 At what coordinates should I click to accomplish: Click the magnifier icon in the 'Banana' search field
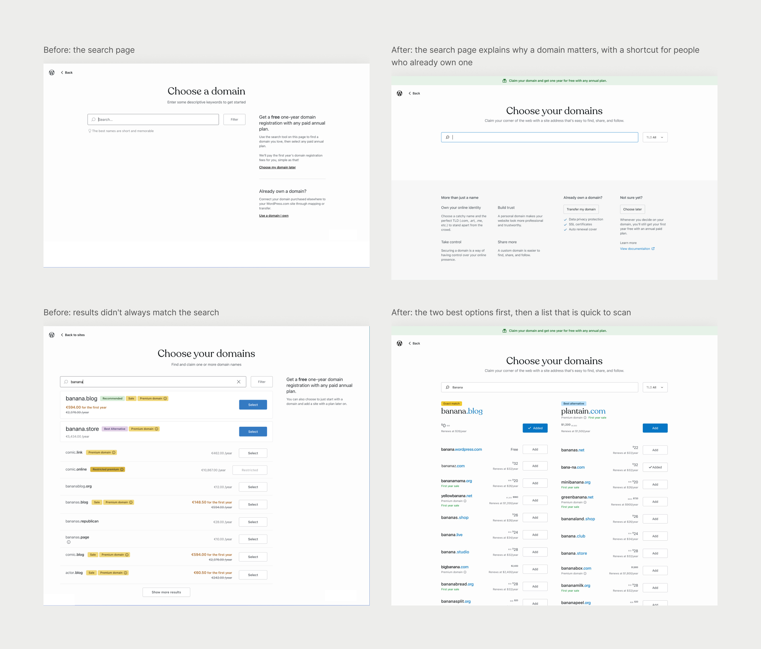[x=447, y=388]
